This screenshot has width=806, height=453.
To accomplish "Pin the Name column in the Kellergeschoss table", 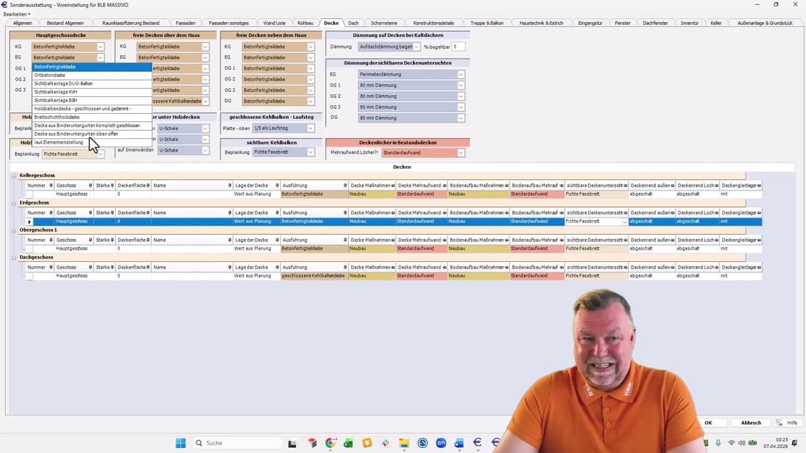I will [230, 186].
